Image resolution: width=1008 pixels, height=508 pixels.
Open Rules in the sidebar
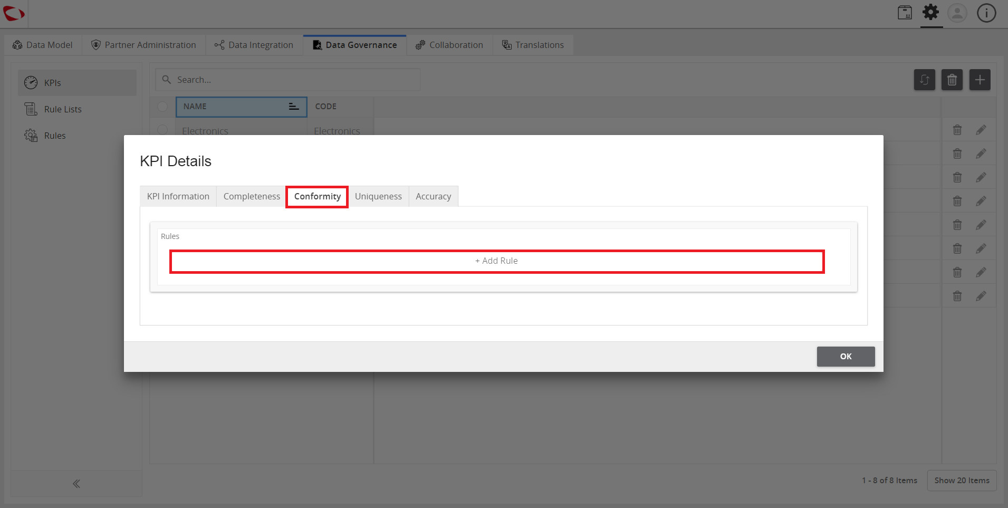pyautogui.click(x=77, y=136)
